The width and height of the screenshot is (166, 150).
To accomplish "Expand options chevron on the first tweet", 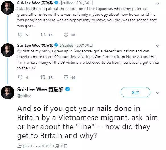I will [x=158, y=3].
